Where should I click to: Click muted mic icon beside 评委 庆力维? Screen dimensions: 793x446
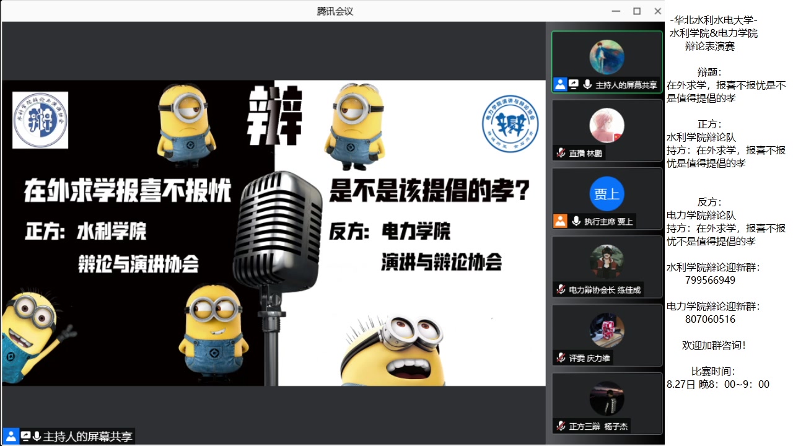click(561, 357)
